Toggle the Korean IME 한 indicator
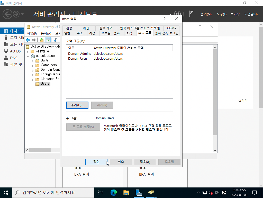Image resolution: width=263 pixels, height=198 pixels. click(224, 193)
